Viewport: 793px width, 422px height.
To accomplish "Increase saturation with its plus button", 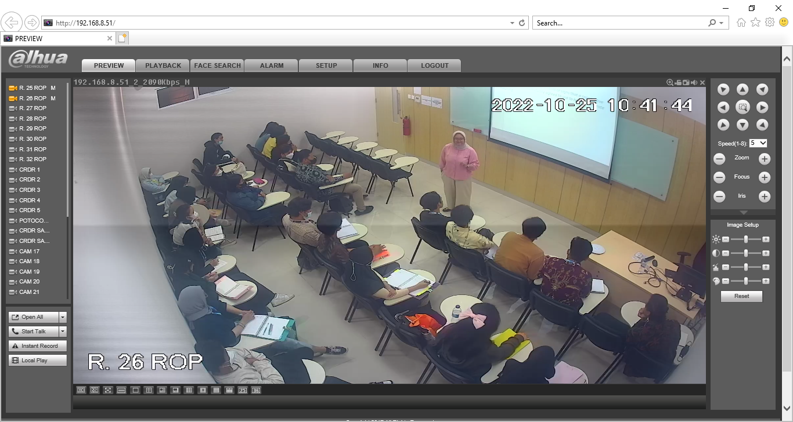I will (766, 267).
